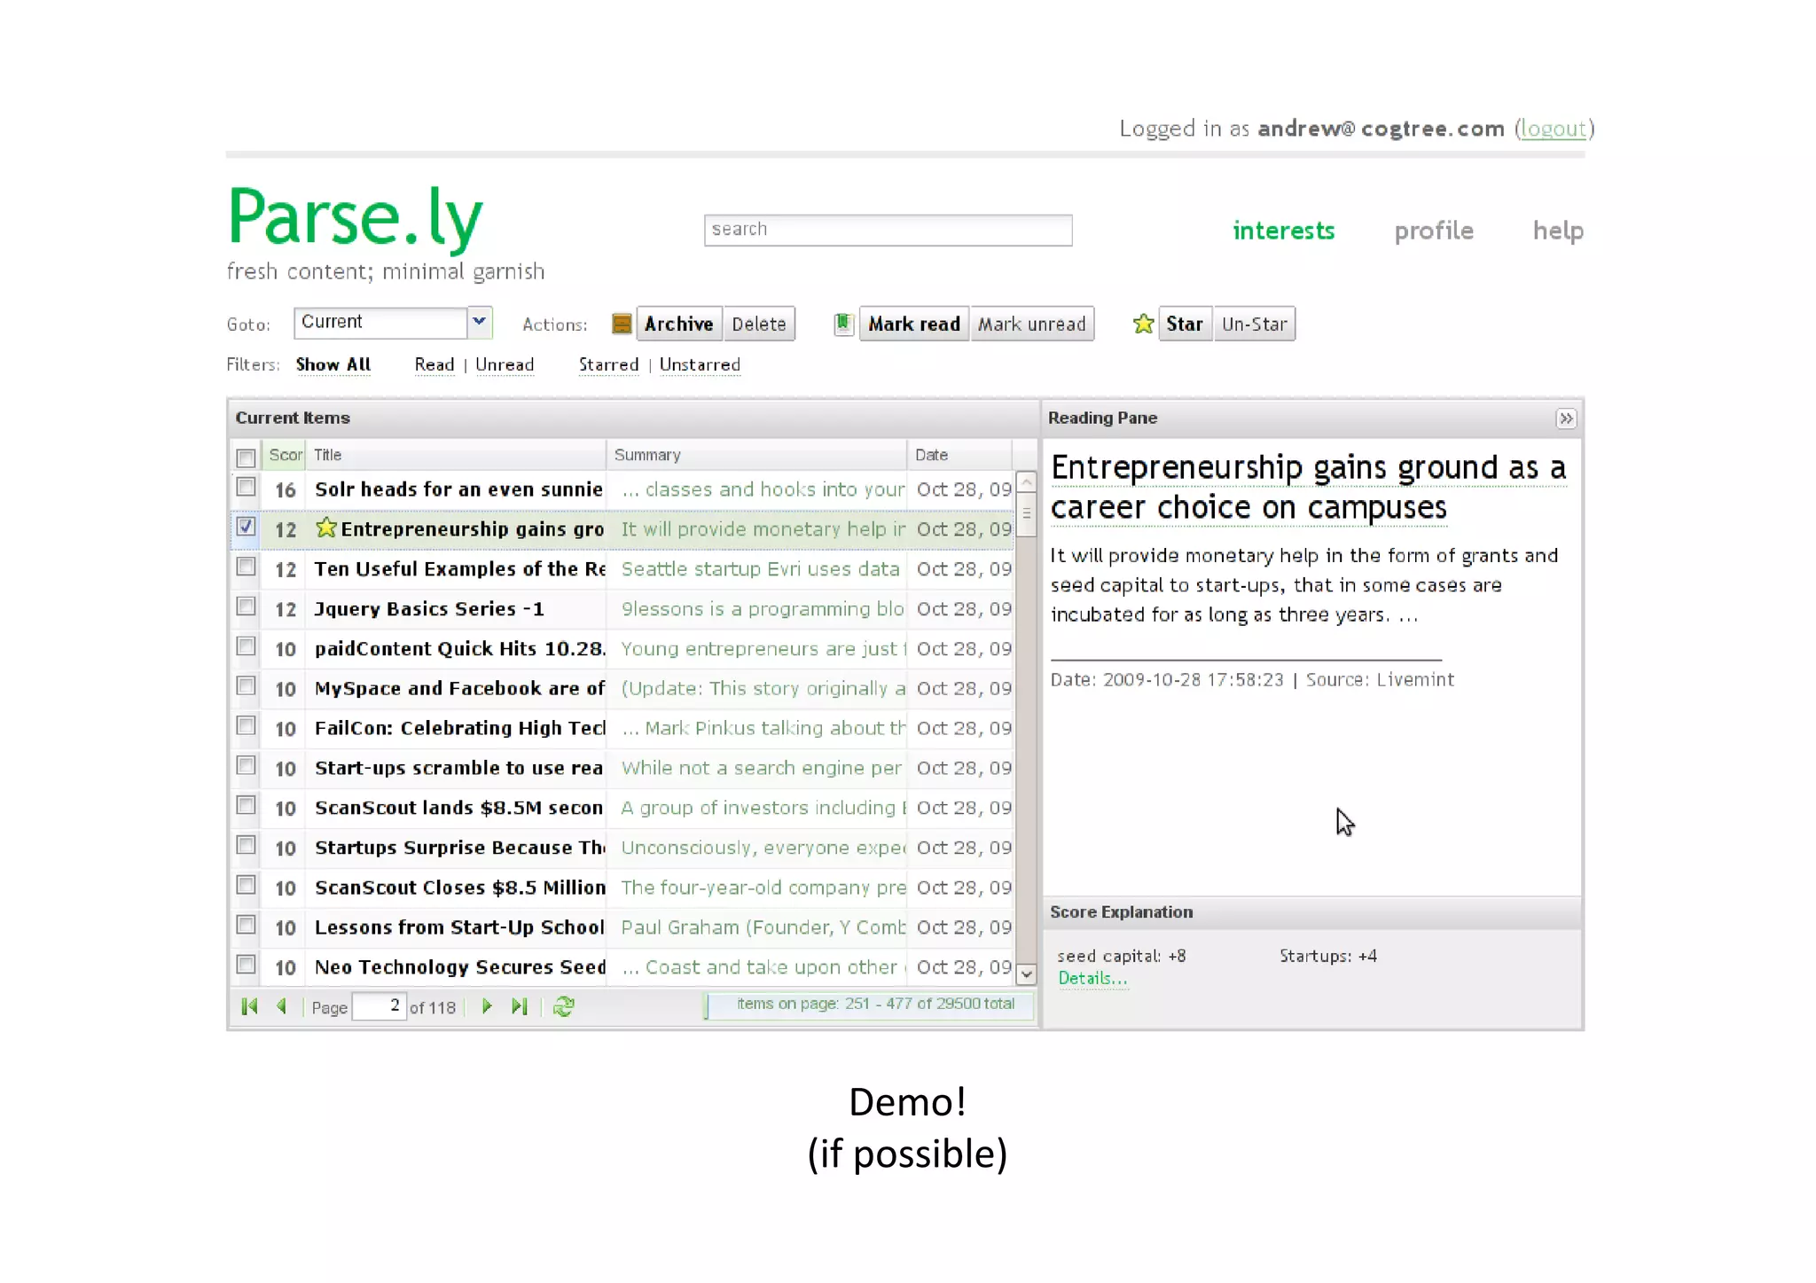This screenshot has width=1816, height=1283.
Task: Click the green Mark read book icon
Action: [x=843, y=324]
